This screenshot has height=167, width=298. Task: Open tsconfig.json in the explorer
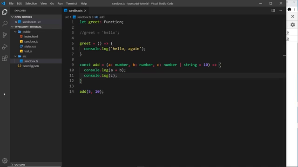(31, 66)
